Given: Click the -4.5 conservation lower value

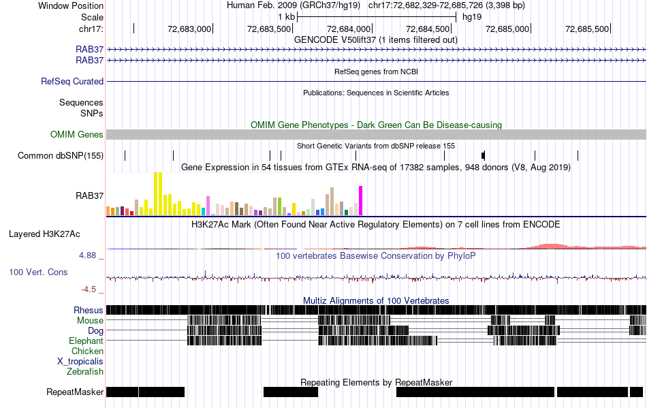Looking at the screenshot, I should coord(89,289).
